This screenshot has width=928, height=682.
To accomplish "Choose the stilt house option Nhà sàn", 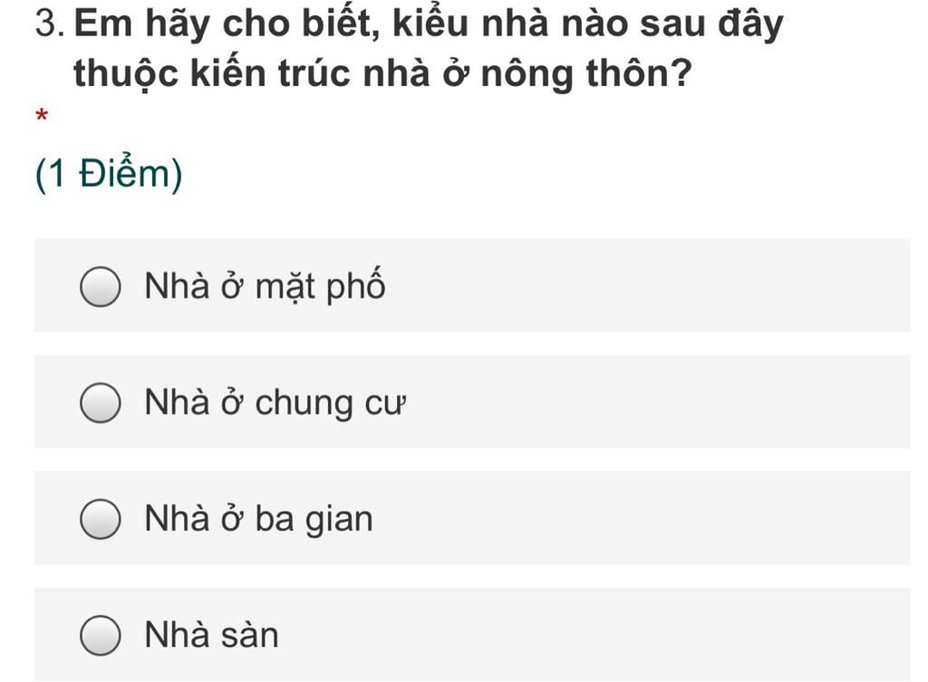I will (x=472, y=634).
